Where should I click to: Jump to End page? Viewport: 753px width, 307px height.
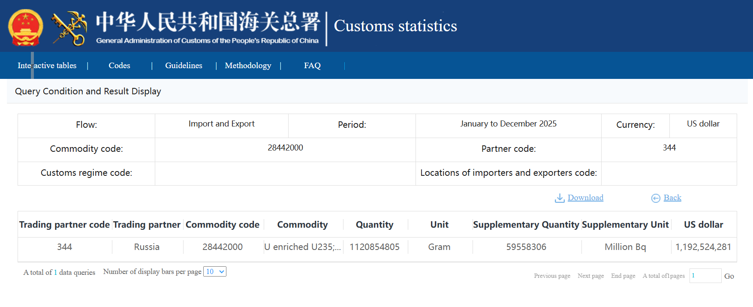(x=623, y=276)
